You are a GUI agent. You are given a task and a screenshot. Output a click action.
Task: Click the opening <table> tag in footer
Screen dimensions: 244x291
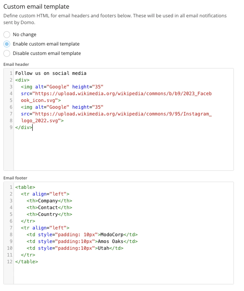click(25, 187)
